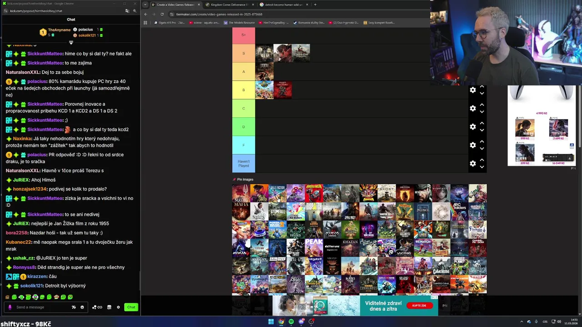
Task: Click the Haven't Played tier label
Action: 244,163
